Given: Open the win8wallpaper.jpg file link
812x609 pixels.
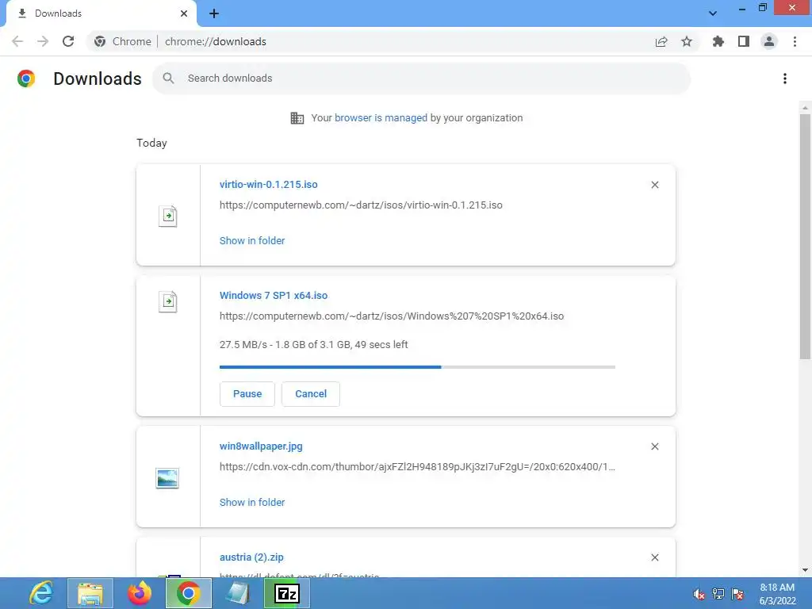Looking at the screenshot, I should tap(261, 446).
